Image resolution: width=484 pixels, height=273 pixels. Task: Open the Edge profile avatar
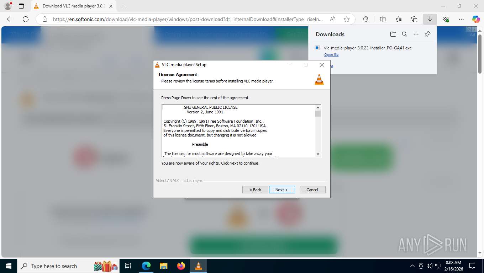pos(7,6)
